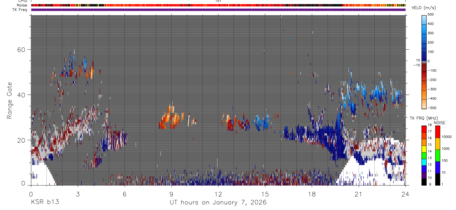Click the 15 tick on UT hours axis
The image size is (456, 210).
(x=265, y=194)
